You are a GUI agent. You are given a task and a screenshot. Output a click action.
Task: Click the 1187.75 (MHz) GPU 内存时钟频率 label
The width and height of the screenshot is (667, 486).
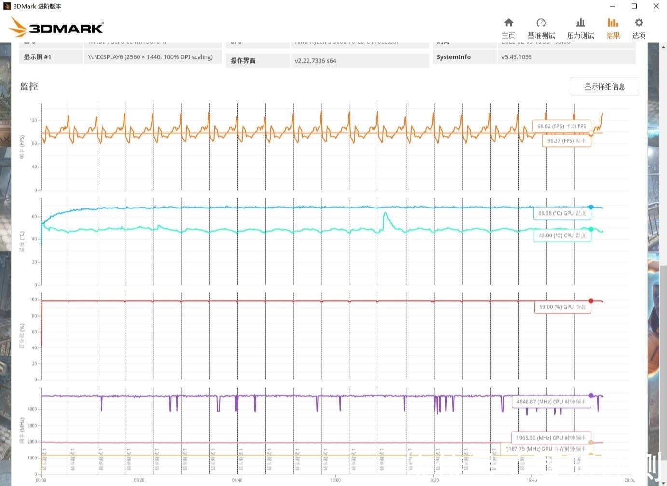click(x=545, y=449)
